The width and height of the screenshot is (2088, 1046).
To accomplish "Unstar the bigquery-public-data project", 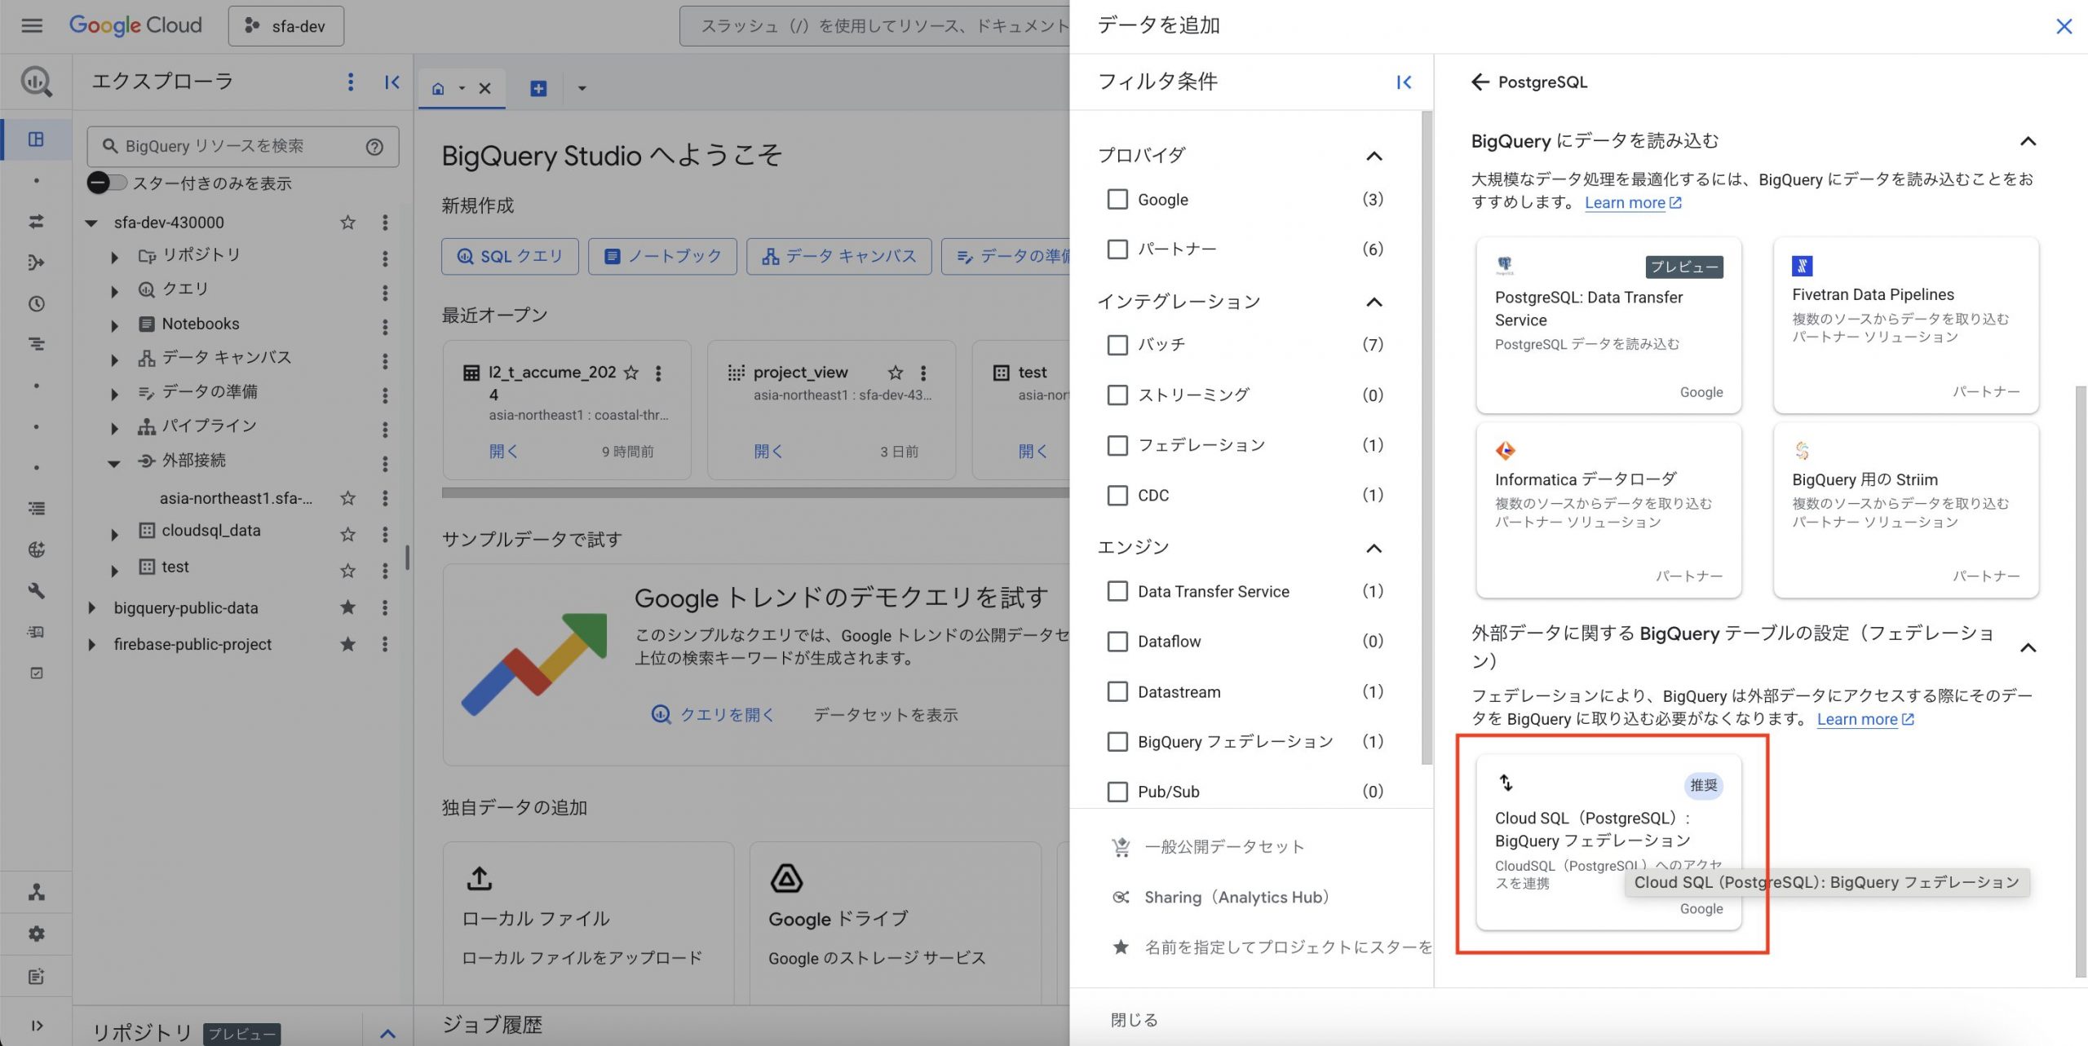I will point(347,607).
